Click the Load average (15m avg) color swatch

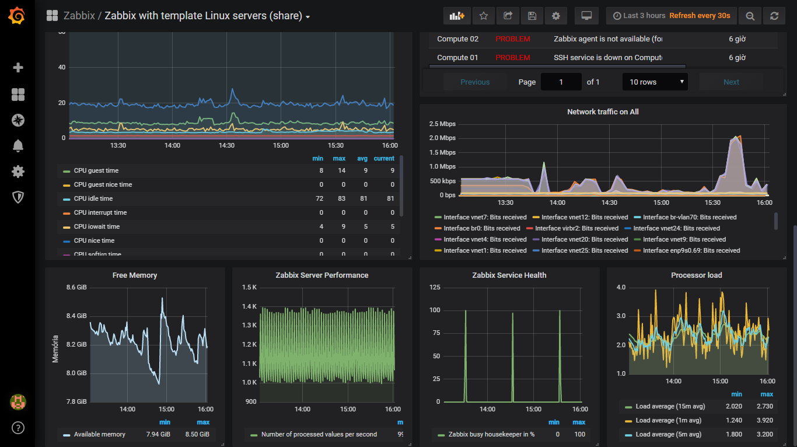coord(628,407)
